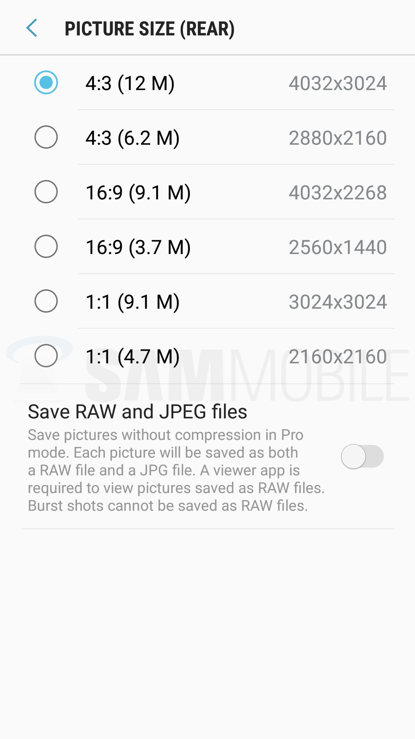Select the 16:9 (3.7 M) radio button
Screen dimensions: 415x739
point(46,247)
